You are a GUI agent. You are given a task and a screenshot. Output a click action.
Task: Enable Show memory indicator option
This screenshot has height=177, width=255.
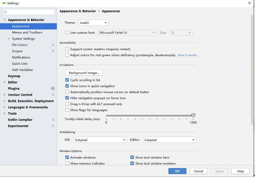(67, 164)
